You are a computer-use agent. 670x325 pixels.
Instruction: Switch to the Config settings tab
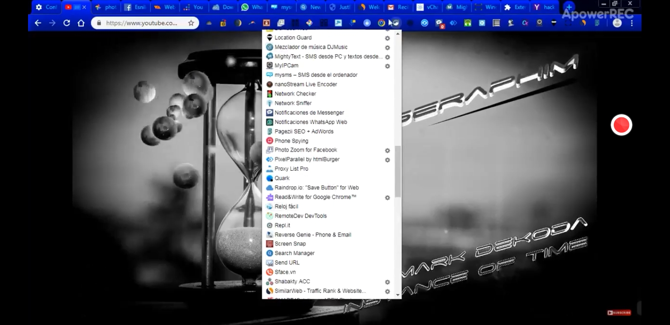click(x=46, y=7)
